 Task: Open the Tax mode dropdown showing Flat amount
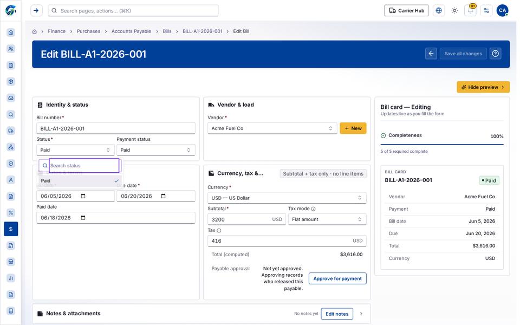point(327,219)
